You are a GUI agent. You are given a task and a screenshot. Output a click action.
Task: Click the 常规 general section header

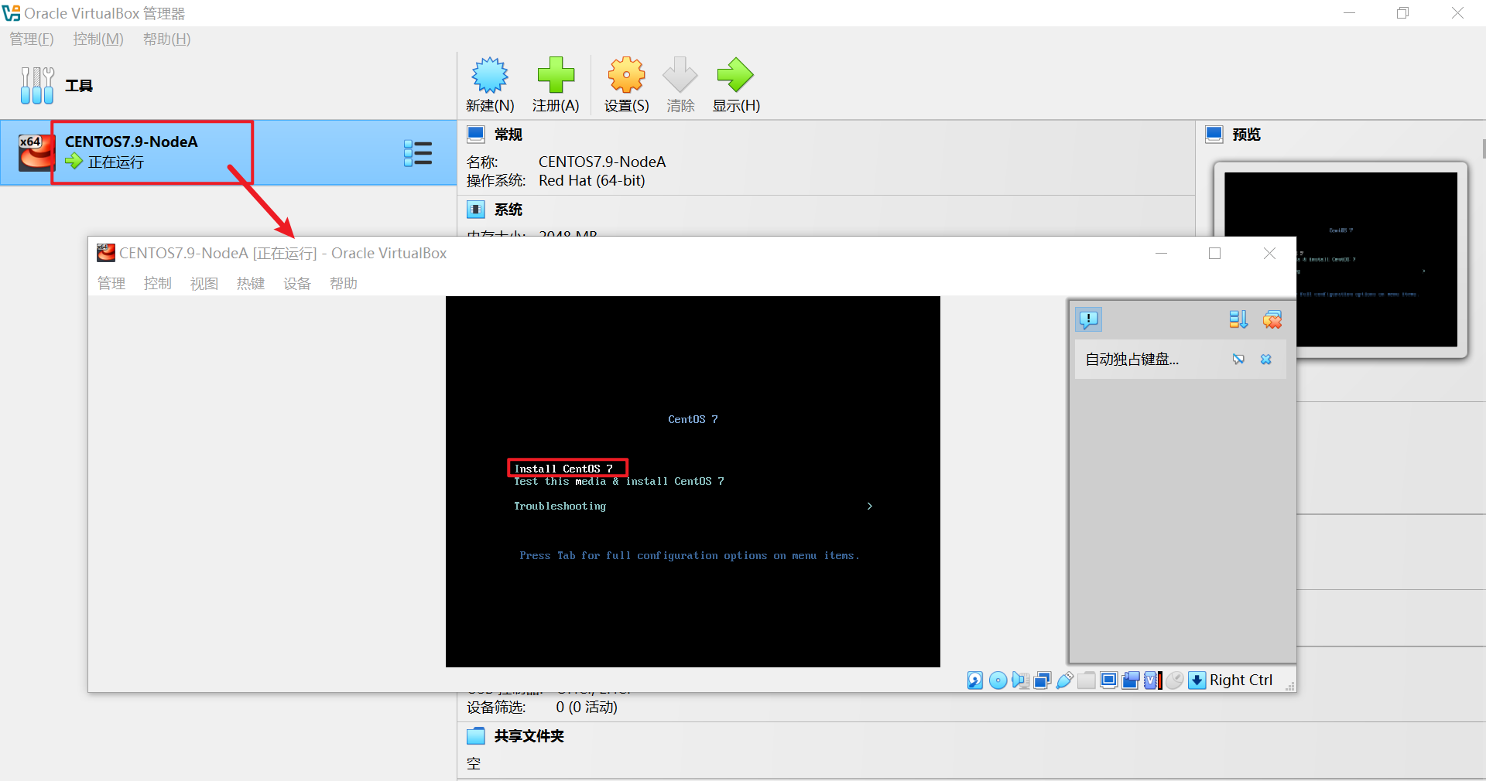508,135
